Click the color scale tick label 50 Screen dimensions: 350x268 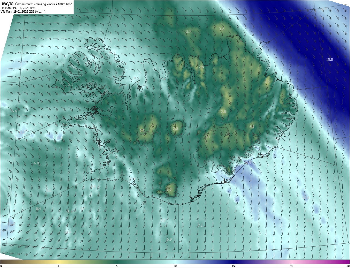coord(348,266)
